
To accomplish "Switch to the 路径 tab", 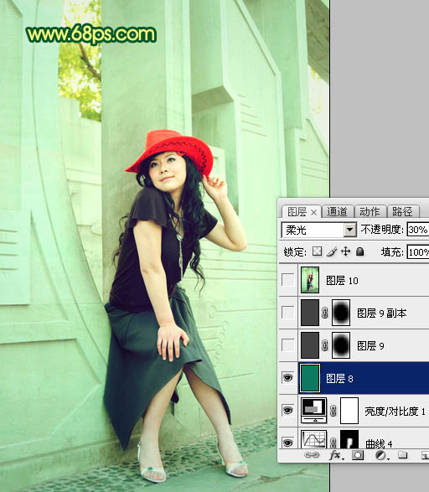I will pos(402,211).
